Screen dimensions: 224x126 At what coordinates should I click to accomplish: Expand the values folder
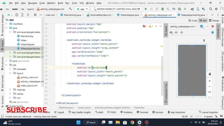(x=10, y=94)
